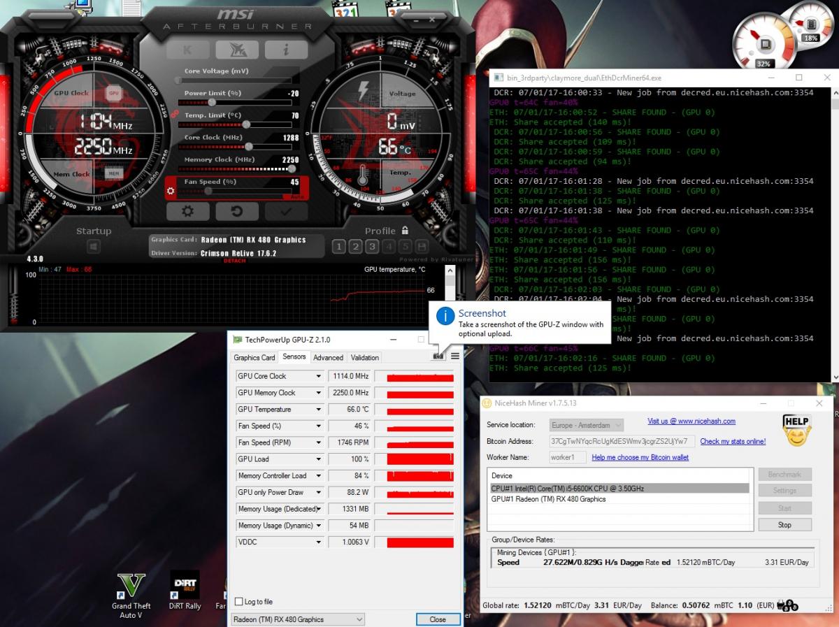
Task: Expand the Fan Speed (%) sensor dropdown
Action: pyautogui.click(x=319, y=426)
